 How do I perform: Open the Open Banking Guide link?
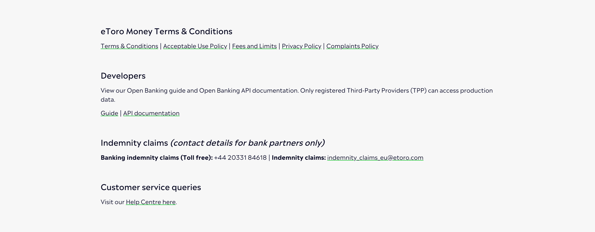(109, 113)
